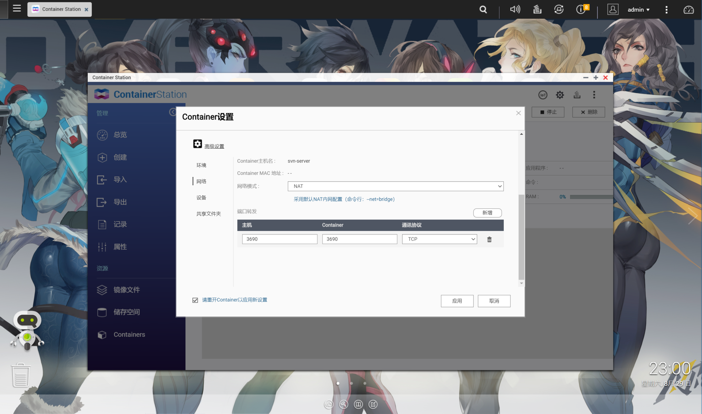
Task: Go to 总览 overview page
Action: coord(120,135)
